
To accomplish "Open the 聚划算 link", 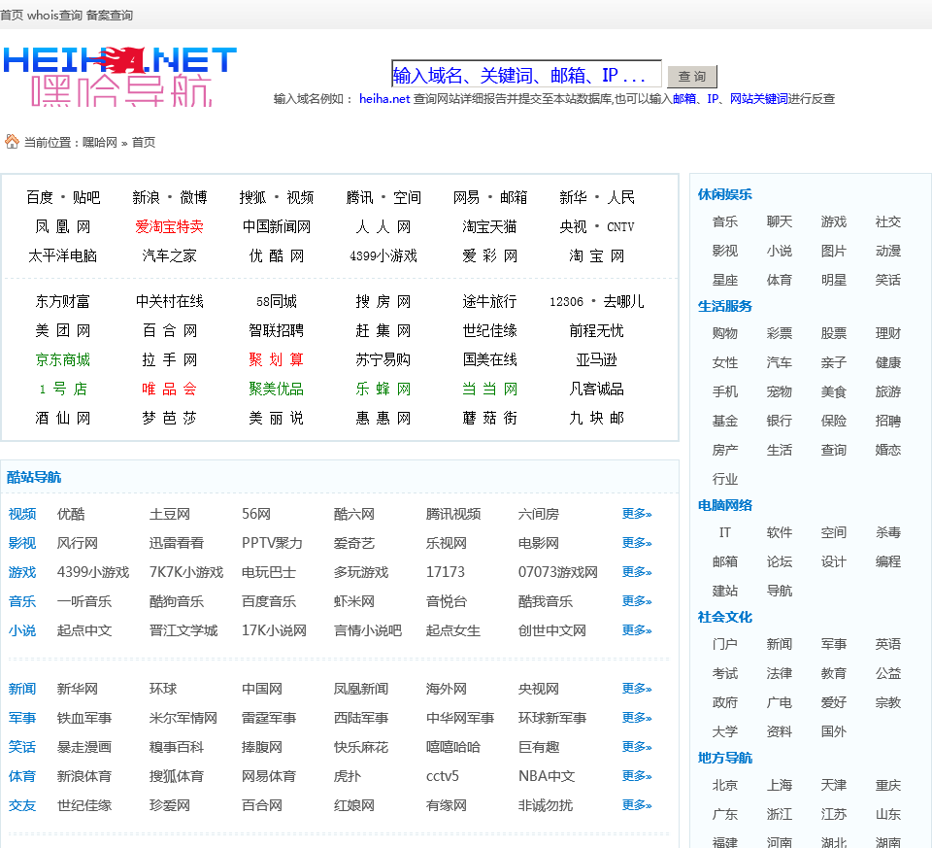I will tap(277, 359).
